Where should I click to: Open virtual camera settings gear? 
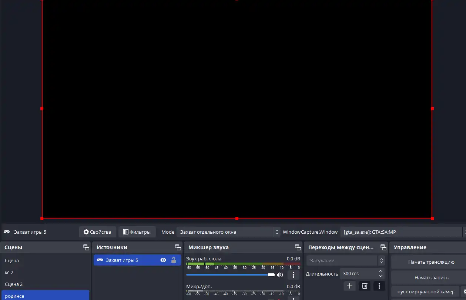click(463, 292)
